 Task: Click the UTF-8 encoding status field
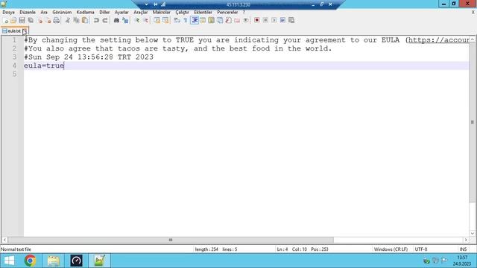click(x=421, y=249)
